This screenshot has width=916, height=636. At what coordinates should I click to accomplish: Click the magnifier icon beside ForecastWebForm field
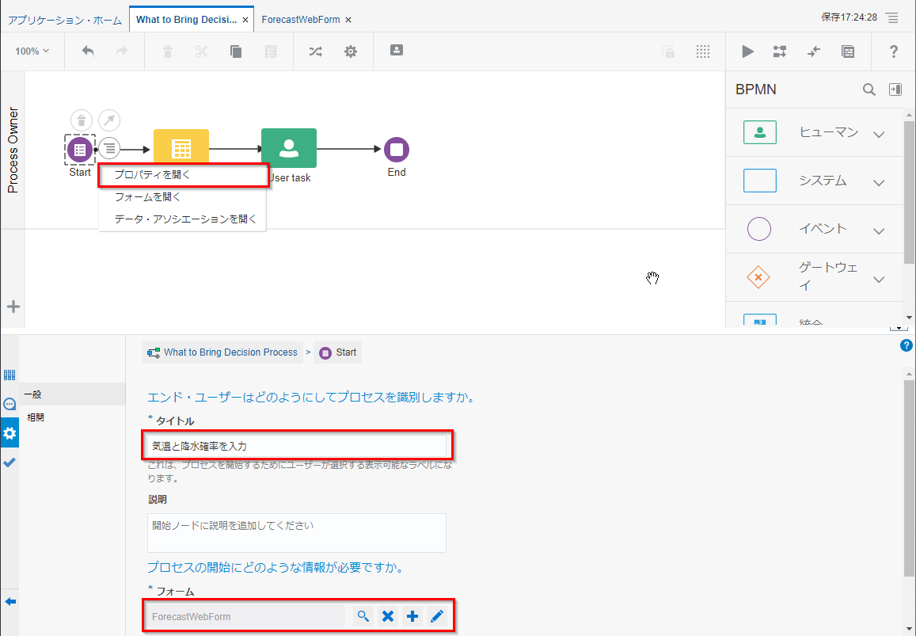click(x=363, y=616)
